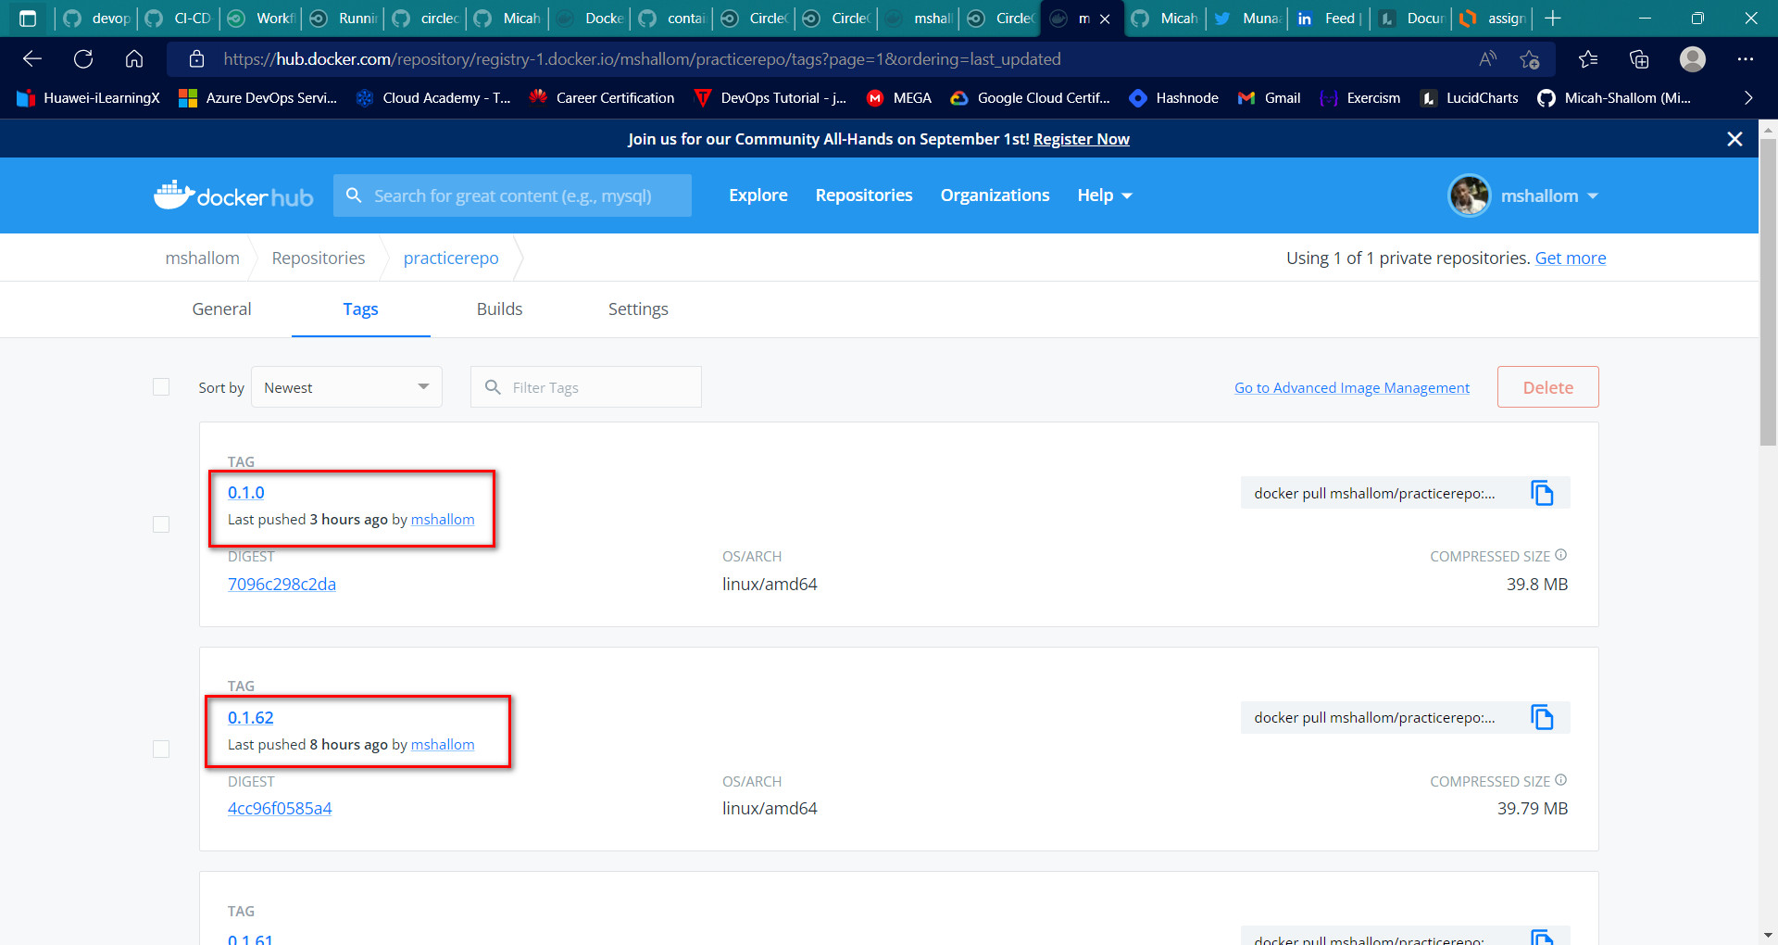The image size is (1778, 945).
Task: Open the Hashnode bookmark
Action: click(x=1173, y=98)
